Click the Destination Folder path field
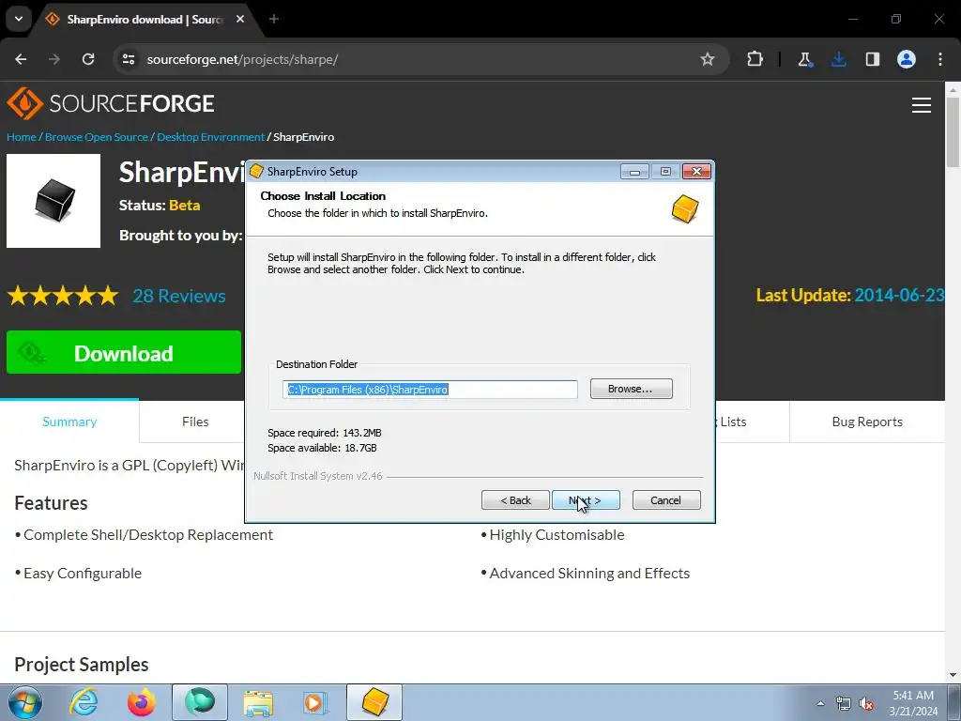 click(x=430, y=390)
